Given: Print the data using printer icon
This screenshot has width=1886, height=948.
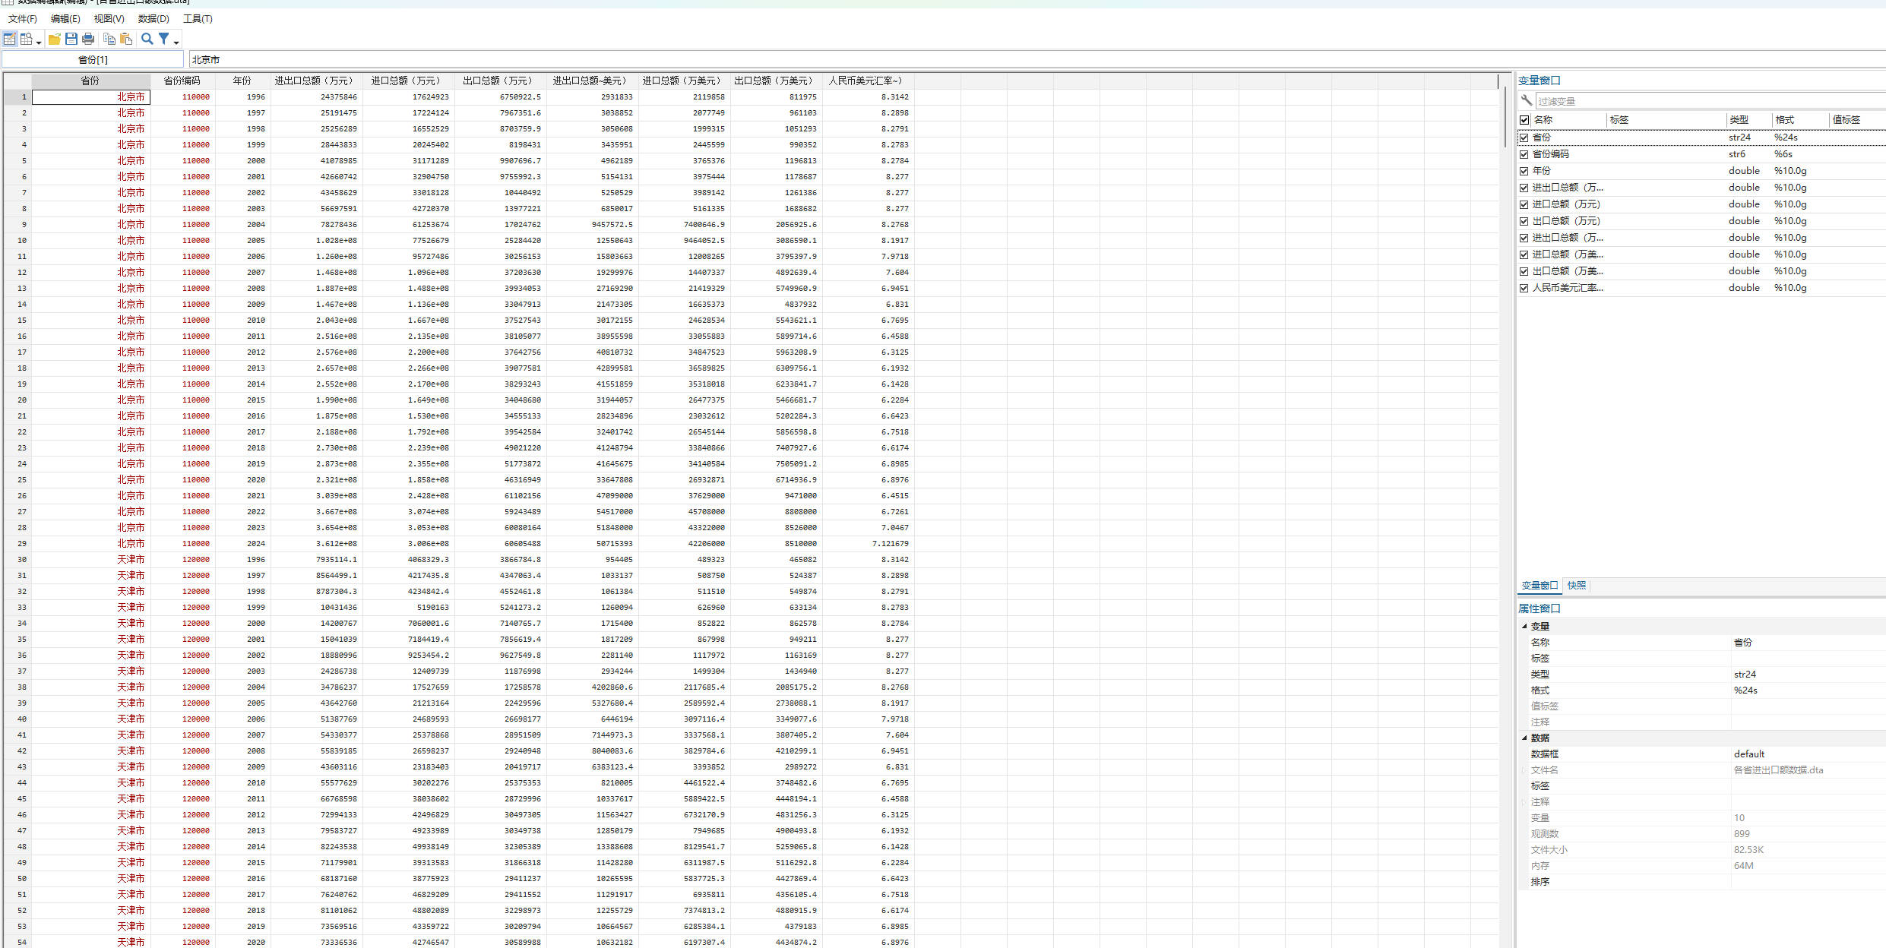Looking at the screenshot, I should pos(88,39).
